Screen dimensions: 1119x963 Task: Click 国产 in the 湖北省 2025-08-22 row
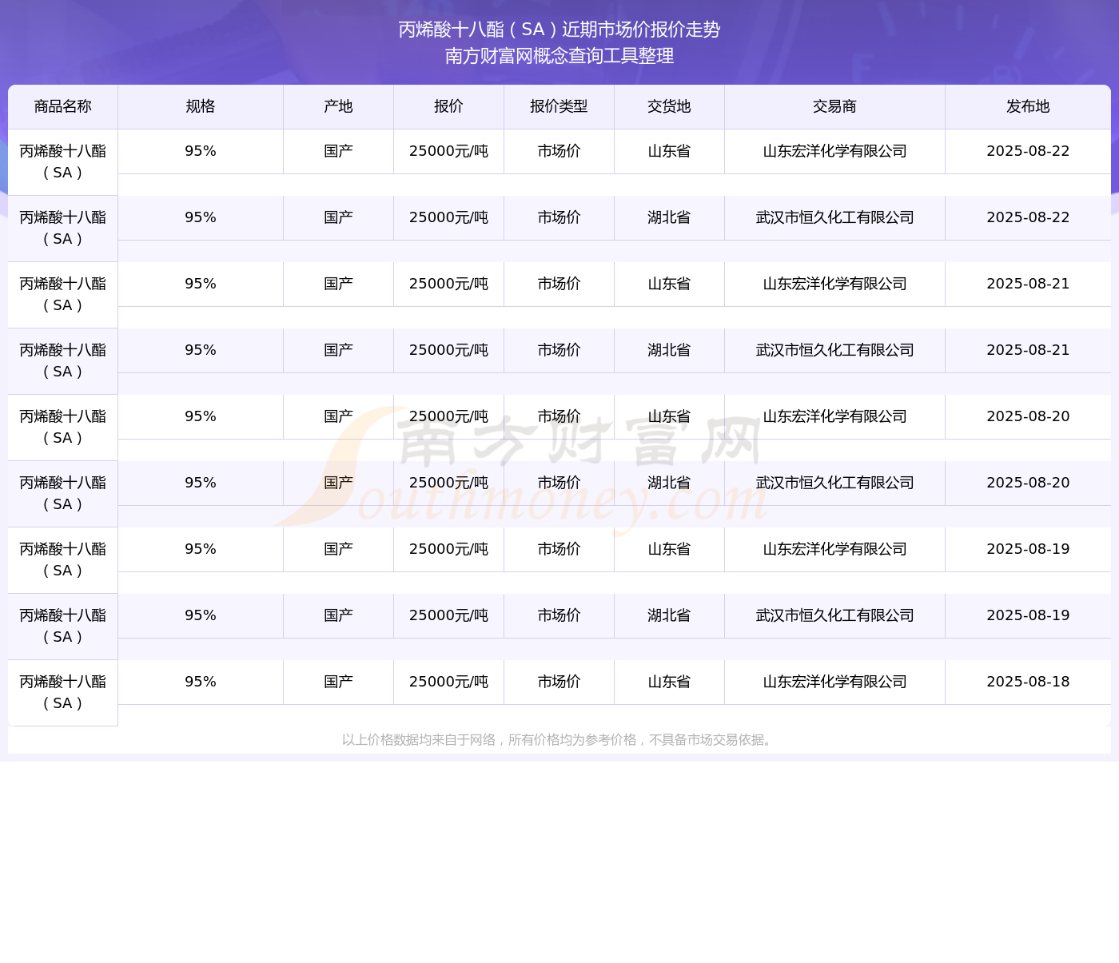coord(339,217)
